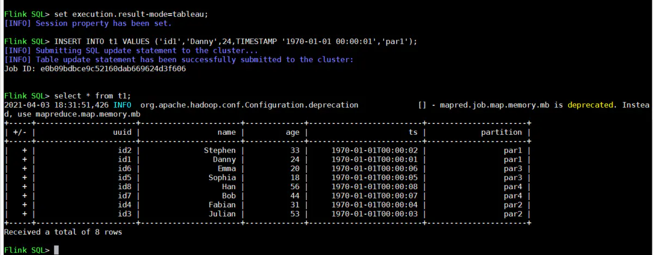Click partition 'par1' in Stephen's row
This screenshot has height=255, width=653.
513,150
